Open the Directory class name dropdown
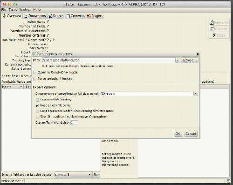The height and width of the screenshot is (185, 233). (196, 94)
